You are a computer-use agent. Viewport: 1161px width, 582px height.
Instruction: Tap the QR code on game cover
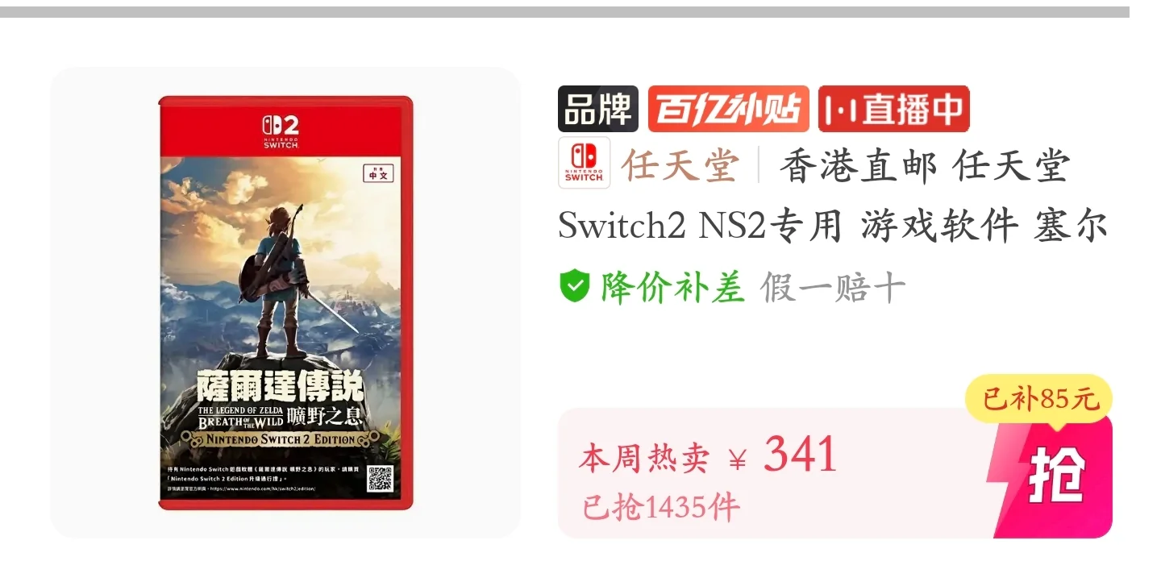pos(380,479)
